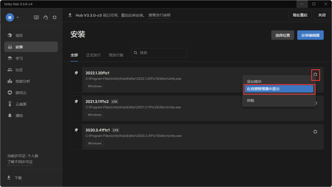
Task: Open 通知 in the sidebar
Action: coord(31,115)
